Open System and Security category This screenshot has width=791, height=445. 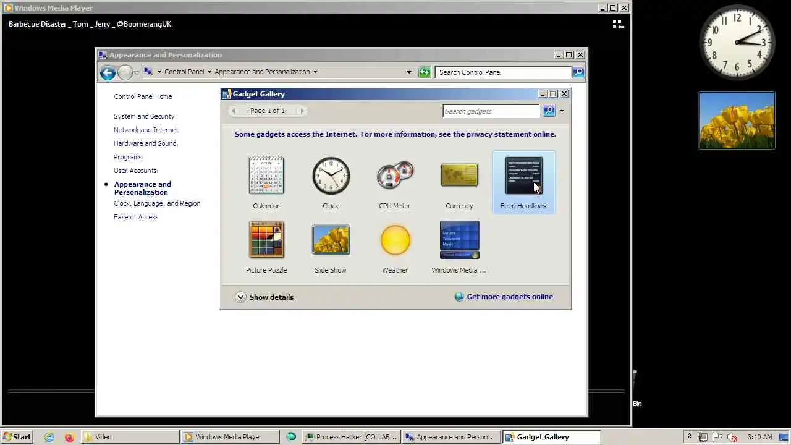point(144,116)
